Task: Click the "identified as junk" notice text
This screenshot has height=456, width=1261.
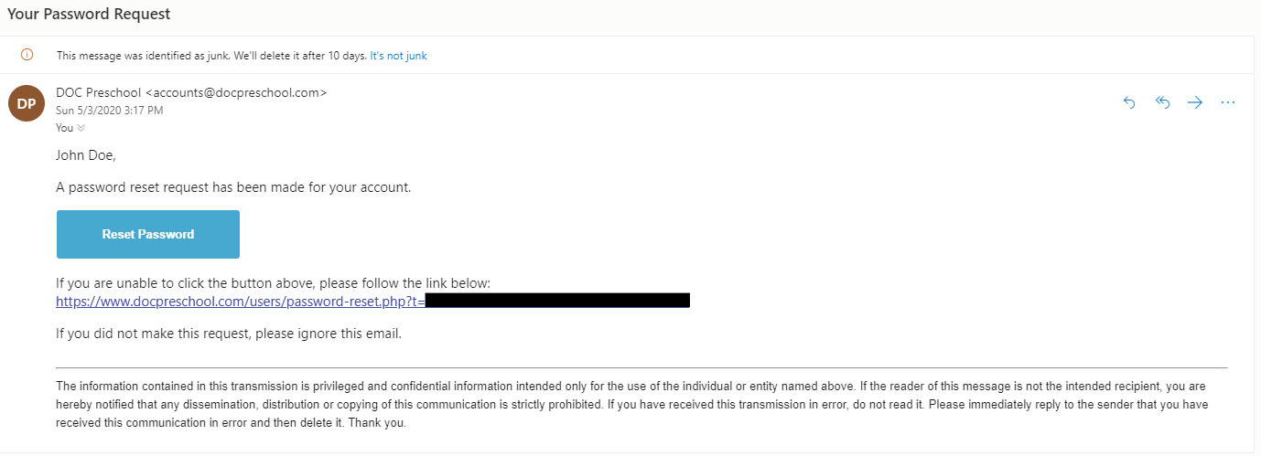Action: [x=210, y=56]
